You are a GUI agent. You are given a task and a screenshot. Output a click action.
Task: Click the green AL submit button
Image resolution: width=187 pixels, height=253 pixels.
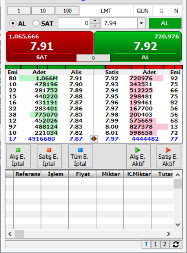(165, 23)
